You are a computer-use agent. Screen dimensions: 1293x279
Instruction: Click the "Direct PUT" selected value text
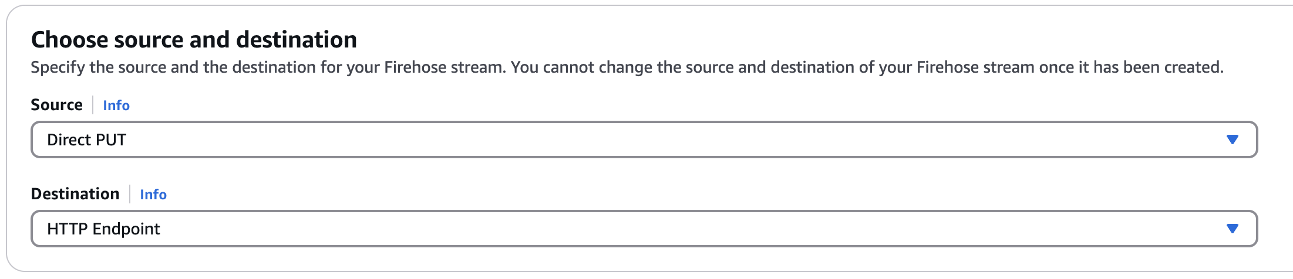pos(87,140)
